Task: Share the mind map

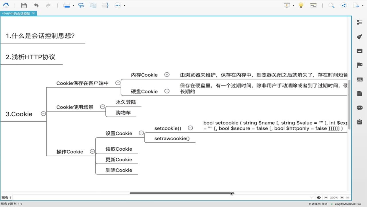Action: (x=344, y=5)
